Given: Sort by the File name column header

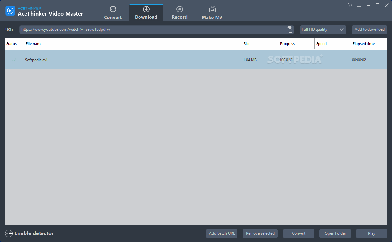Looking at the screenshot, I should click(x=133, y=44).
